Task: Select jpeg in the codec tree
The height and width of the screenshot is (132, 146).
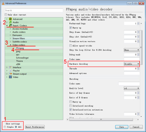Action: click(x=18, y=51)
